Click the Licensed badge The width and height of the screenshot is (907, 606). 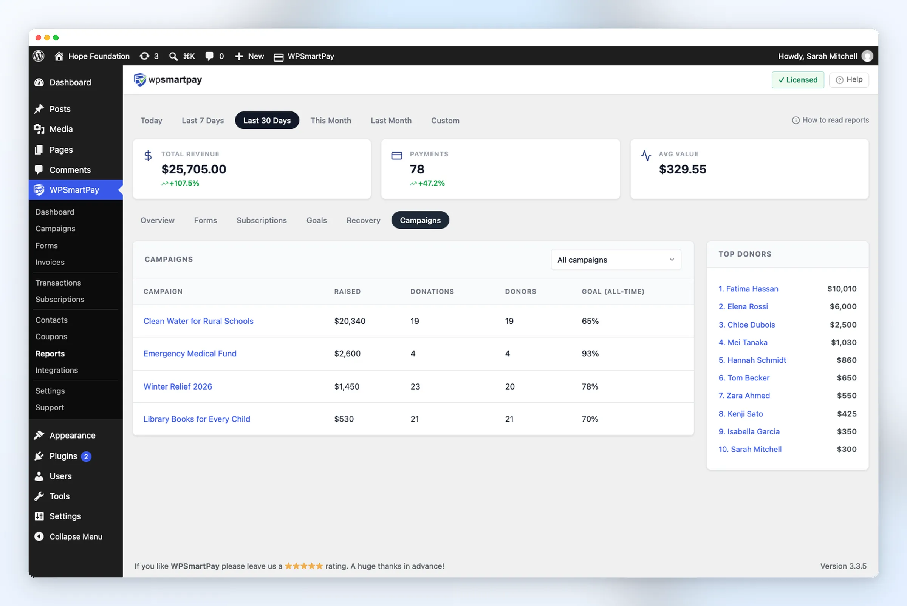[797, 80]
